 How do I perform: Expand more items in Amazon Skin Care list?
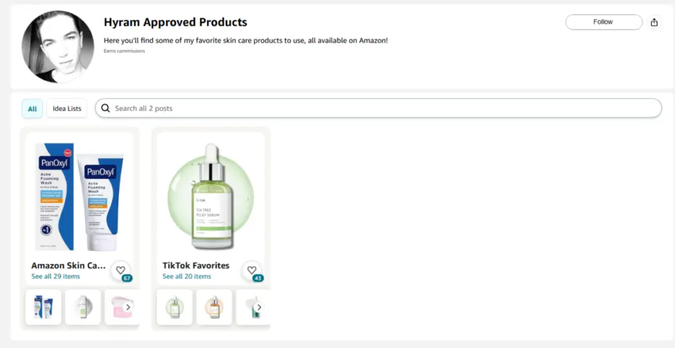pos(128,307)
